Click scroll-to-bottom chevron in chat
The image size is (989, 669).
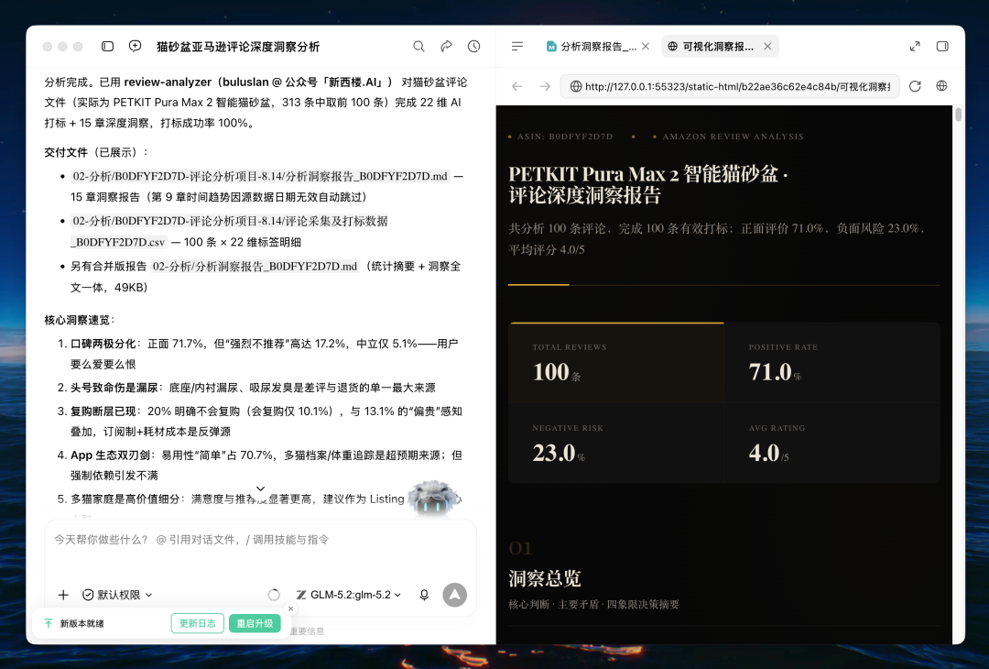pyautogui.click(x=260, y=489)
